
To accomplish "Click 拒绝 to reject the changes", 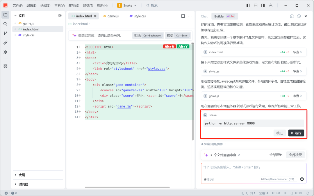I will pos(148,35).
